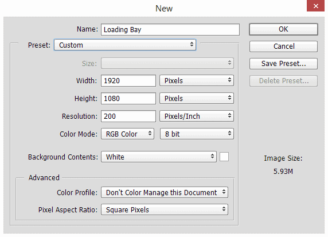
Task: Click the Width value field 1920
Action: [x=128, y=80]
